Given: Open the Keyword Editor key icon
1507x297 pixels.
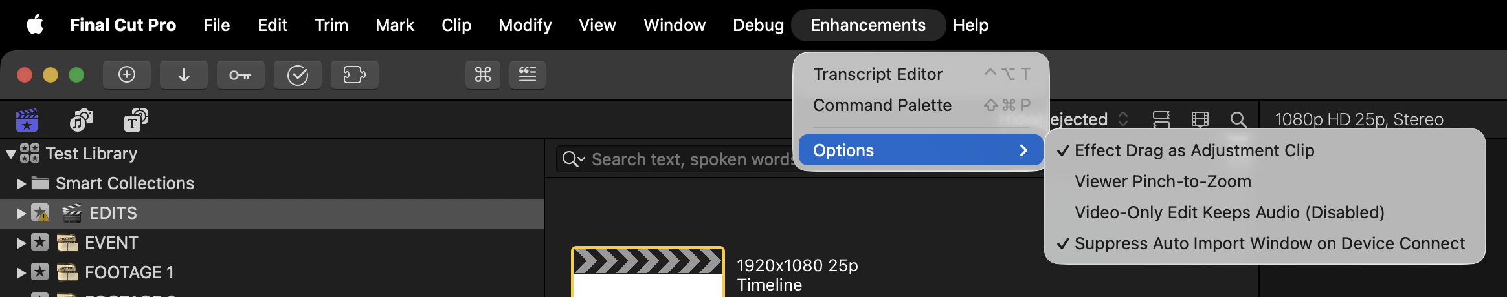Looking at the screenshot, I should 240,75.
